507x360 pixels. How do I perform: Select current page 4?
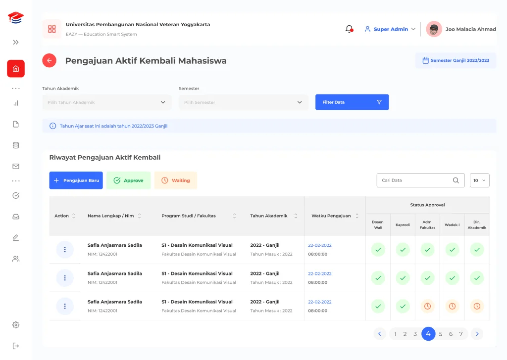point(428,334)
